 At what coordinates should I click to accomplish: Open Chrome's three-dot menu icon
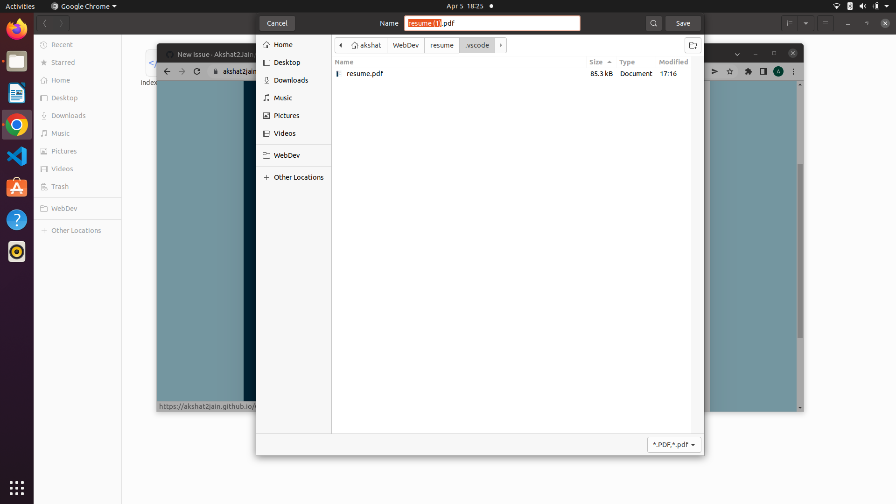(x=794, y=71)
